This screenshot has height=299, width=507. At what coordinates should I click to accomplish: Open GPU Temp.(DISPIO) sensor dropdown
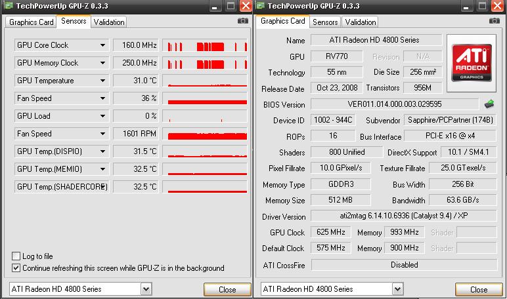click(x=102, y=151)
